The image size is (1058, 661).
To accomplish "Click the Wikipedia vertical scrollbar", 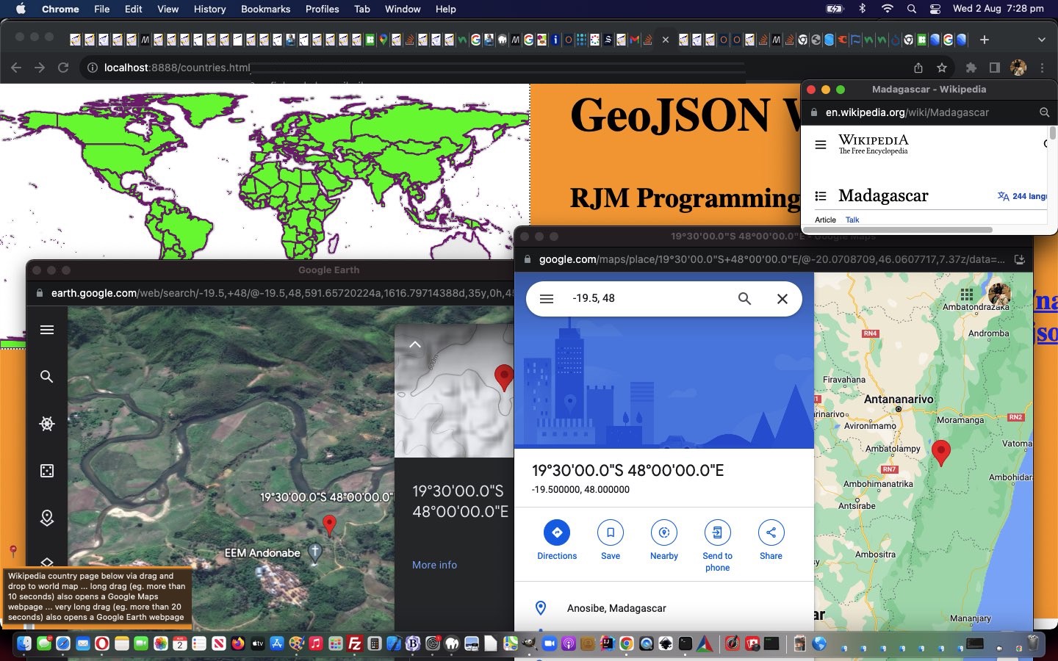I will click(x=1052, y=133).
